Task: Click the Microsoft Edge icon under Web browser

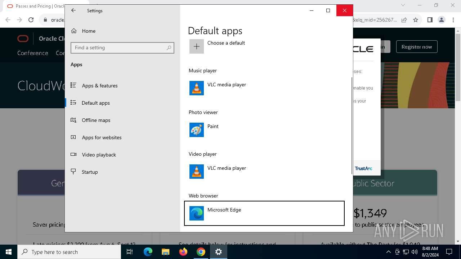Action: coord(197,213)
